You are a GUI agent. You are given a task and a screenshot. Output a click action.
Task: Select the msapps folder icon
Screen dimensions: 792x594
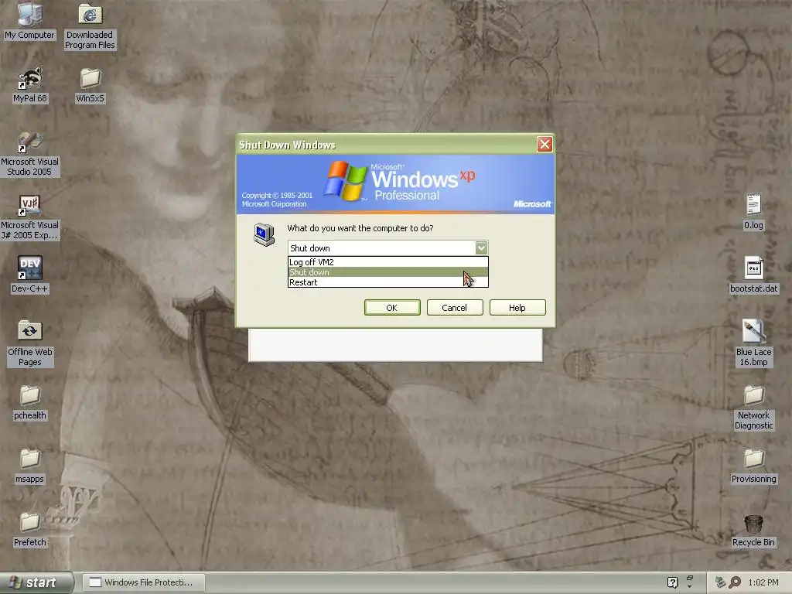point(30,466)
